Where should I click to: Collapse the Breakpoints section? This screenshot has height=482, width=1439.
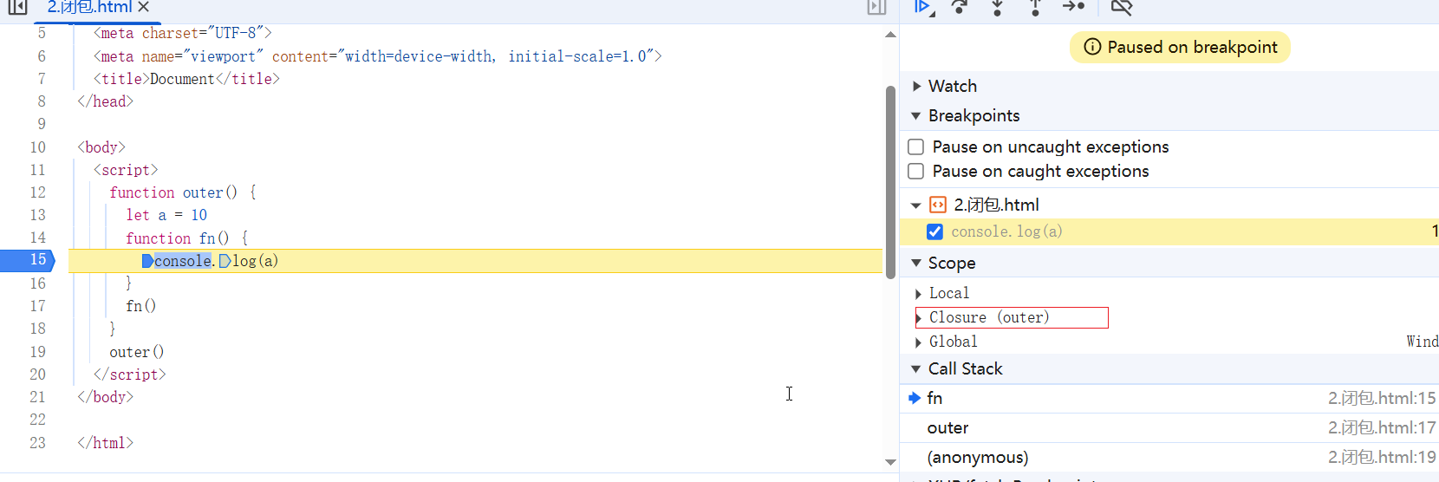click(916, 115)
